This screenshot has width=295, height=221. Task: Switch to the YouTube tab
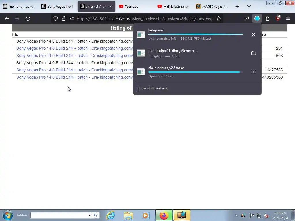point(135,6)
